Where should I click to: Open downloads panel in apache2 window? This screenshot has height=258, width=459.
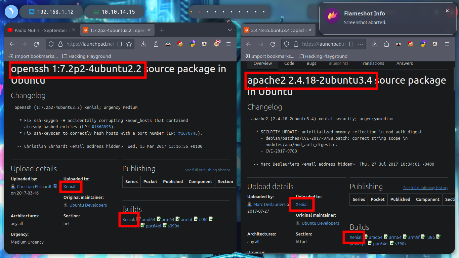point(374,44)
